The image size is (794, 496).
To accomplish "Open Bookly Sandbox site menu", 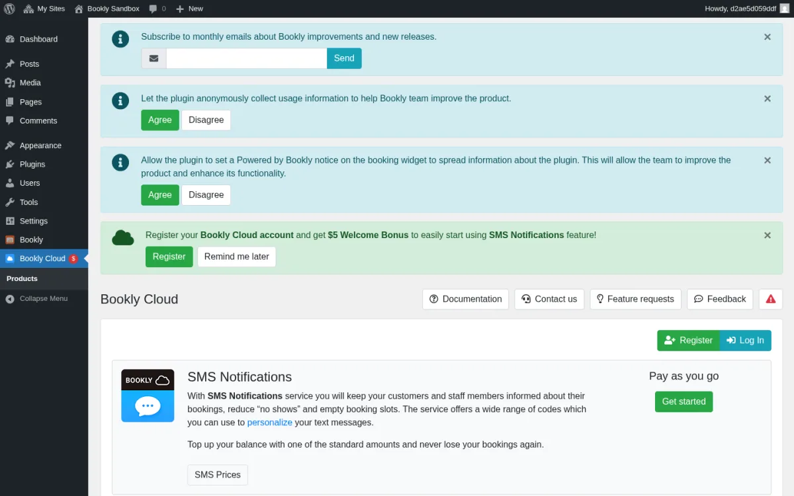I will point(107,9).
